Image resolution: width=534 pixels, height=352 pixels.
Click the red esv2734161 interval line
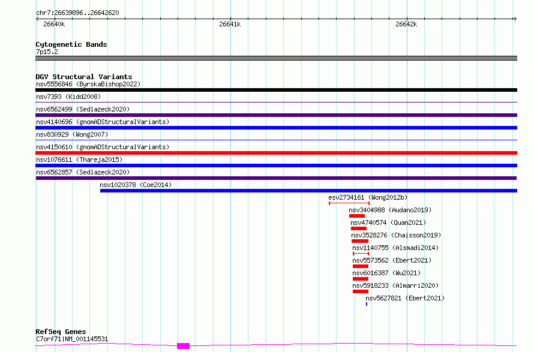[349, 203]
